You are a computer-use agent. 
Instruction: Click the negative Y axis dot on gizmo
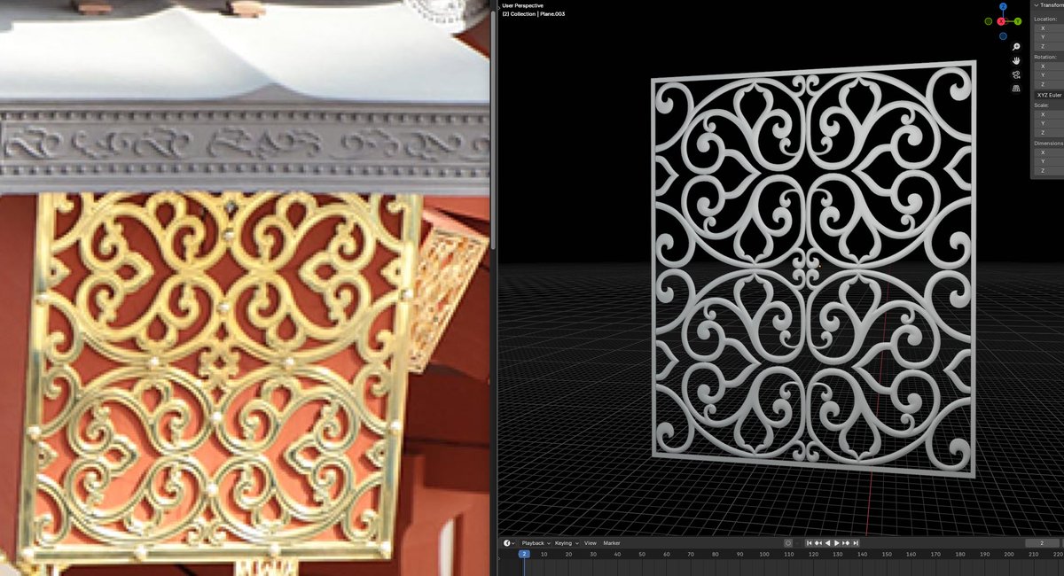[x=989, y=21]
